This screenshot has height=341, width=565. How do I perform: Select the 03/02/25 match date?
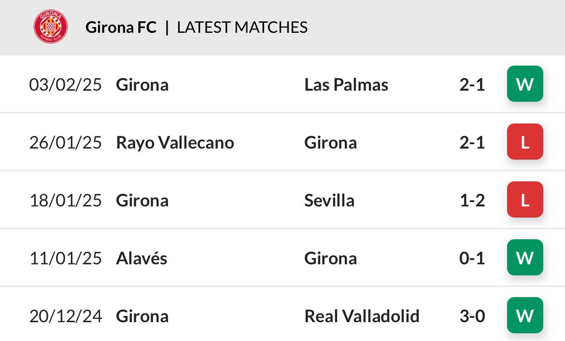coord(66,85)
